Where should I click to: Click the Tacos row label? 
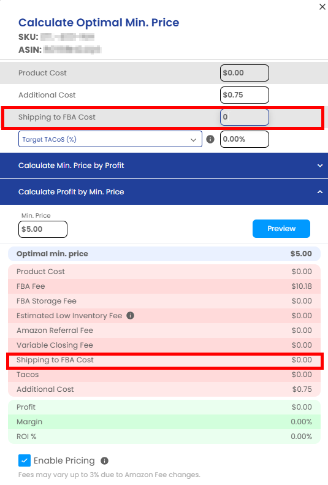point(28,375)
